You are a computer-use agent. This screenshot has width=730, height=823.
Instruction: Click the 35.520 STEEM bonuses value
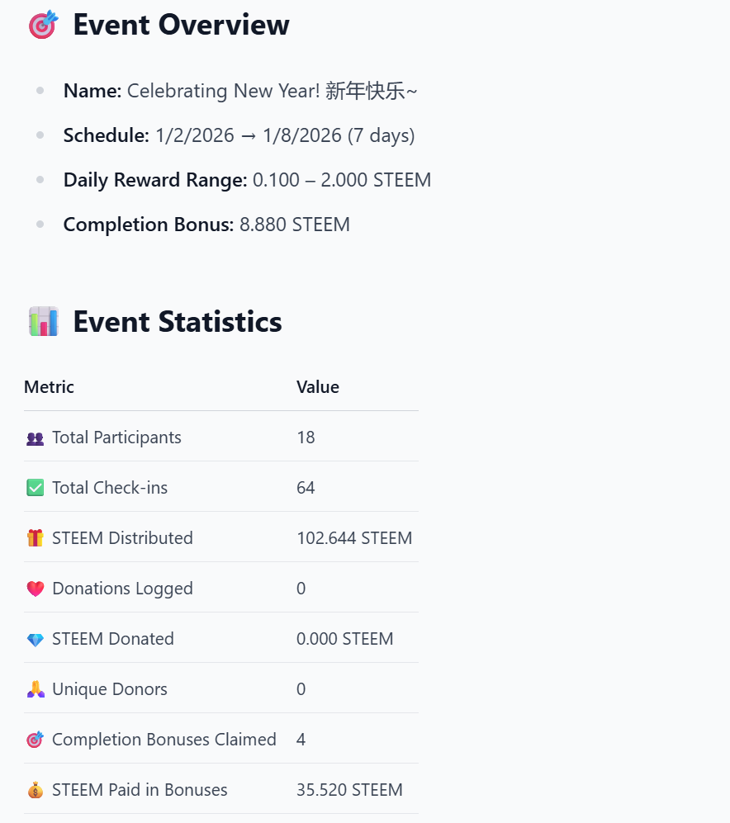350,790
